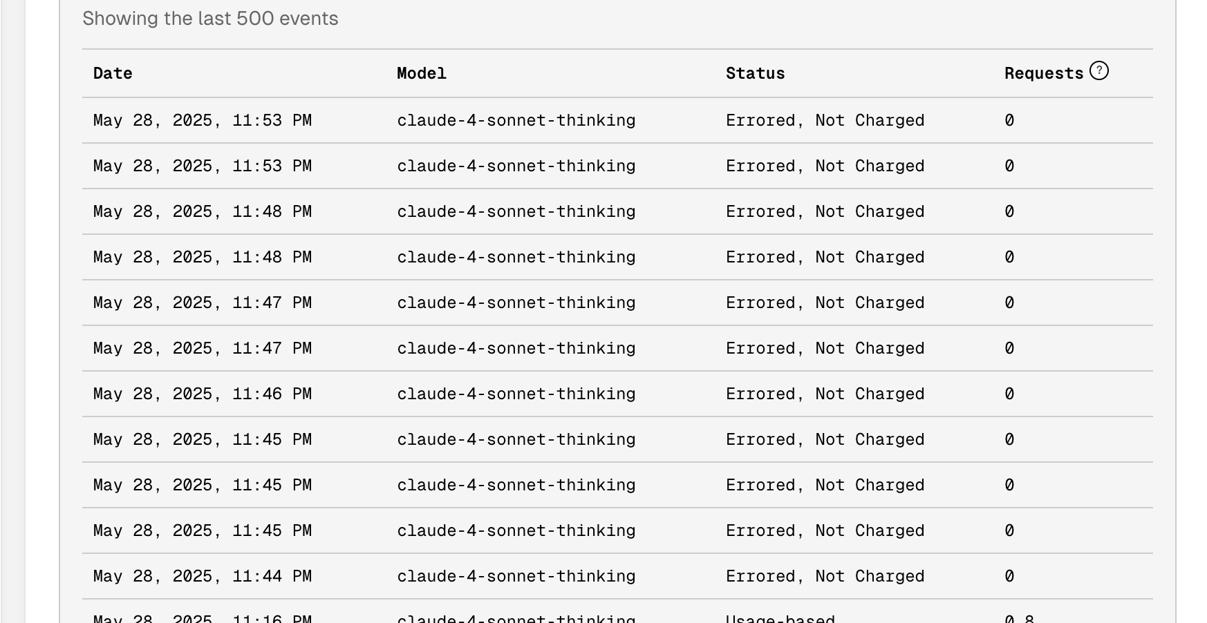Select the 'Showing the last 500 events' text
The height and width of the screenshot is (623, 1207).
210,19
